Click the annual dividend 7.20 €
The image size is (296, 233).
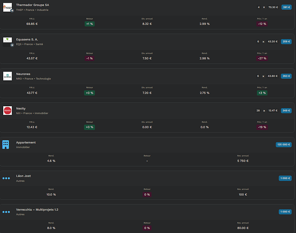point(147,93)
